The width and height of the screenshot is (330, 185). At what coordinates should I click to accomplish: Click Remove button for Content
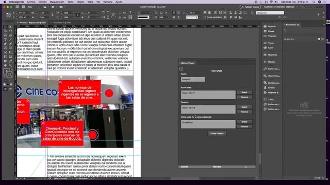[244, 112]
